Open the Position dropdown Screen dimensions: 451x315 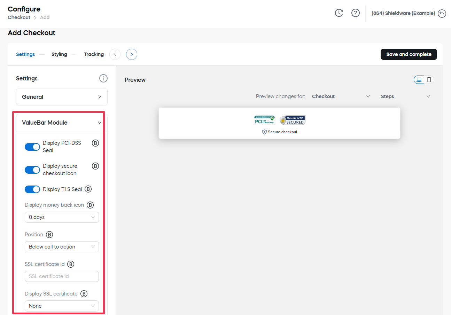[x=62, y=247]
